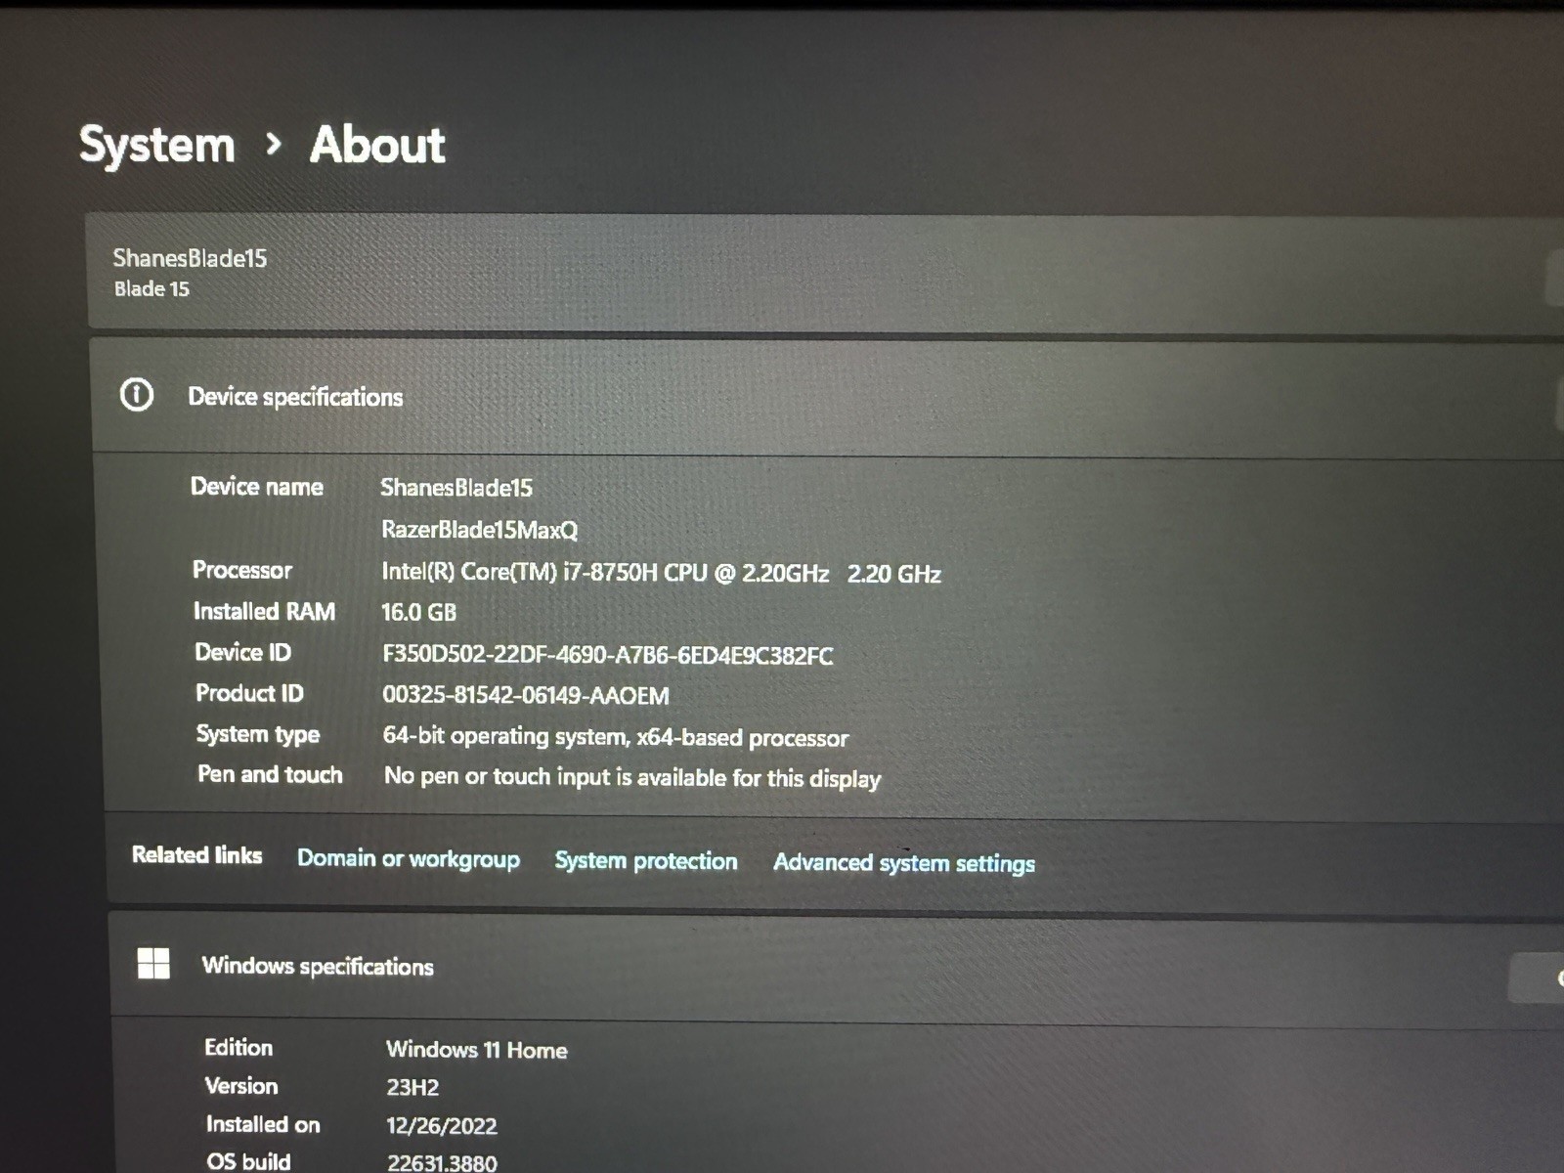Image resolution: width=1564 pixels, height=1173 pixels.
Task: Click the breadcrumb chevron after System
Action: coord(274,146)
